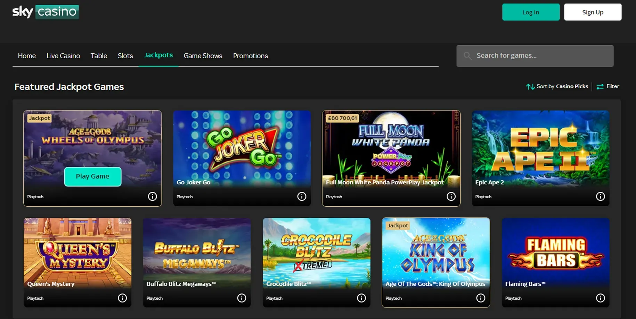Click Playtech label under Queen's Mystery
The width and height of the screenshot is (636, 319).
tap(35, 298)
